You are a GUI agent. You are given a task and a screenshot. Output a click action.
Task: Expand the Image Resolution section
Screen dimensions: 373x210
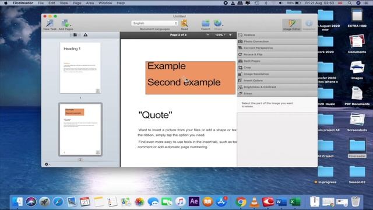[x=277, y=74]
